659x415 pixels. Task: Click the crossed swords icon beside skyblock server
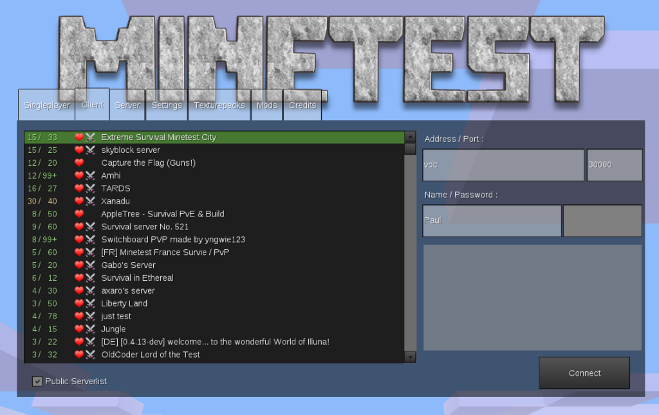coord(90,150)
